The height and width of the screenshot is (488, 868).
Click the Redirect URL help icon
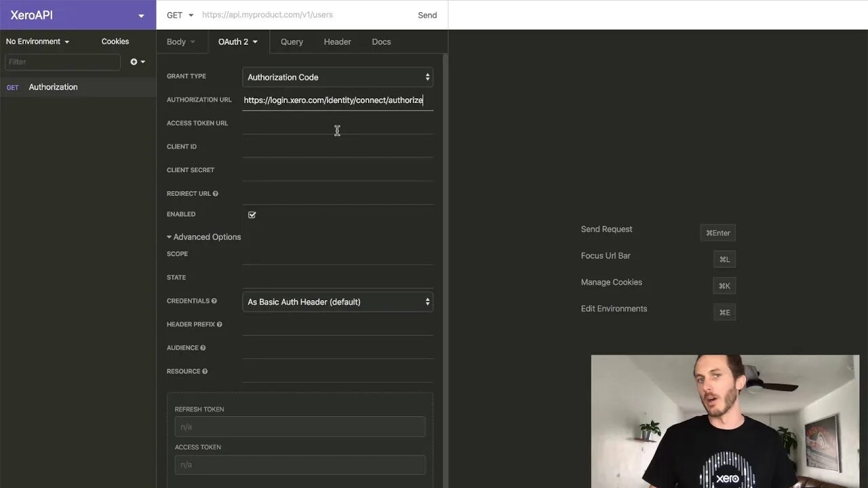(216, 194)
